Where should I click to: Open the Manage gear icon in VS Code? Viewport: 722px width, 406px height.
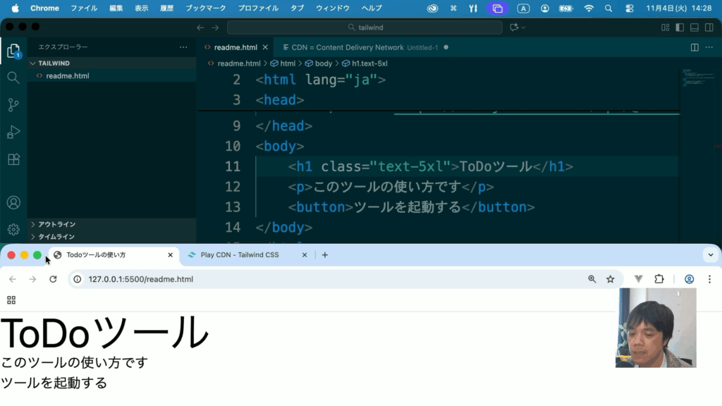tap(13, 229)
